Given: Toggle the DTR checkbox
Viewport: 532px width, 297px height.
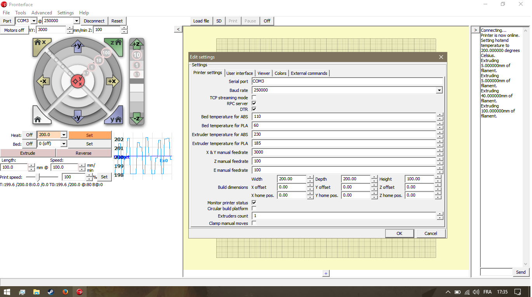Looking at the screenshot, I should tap(254, 109).
